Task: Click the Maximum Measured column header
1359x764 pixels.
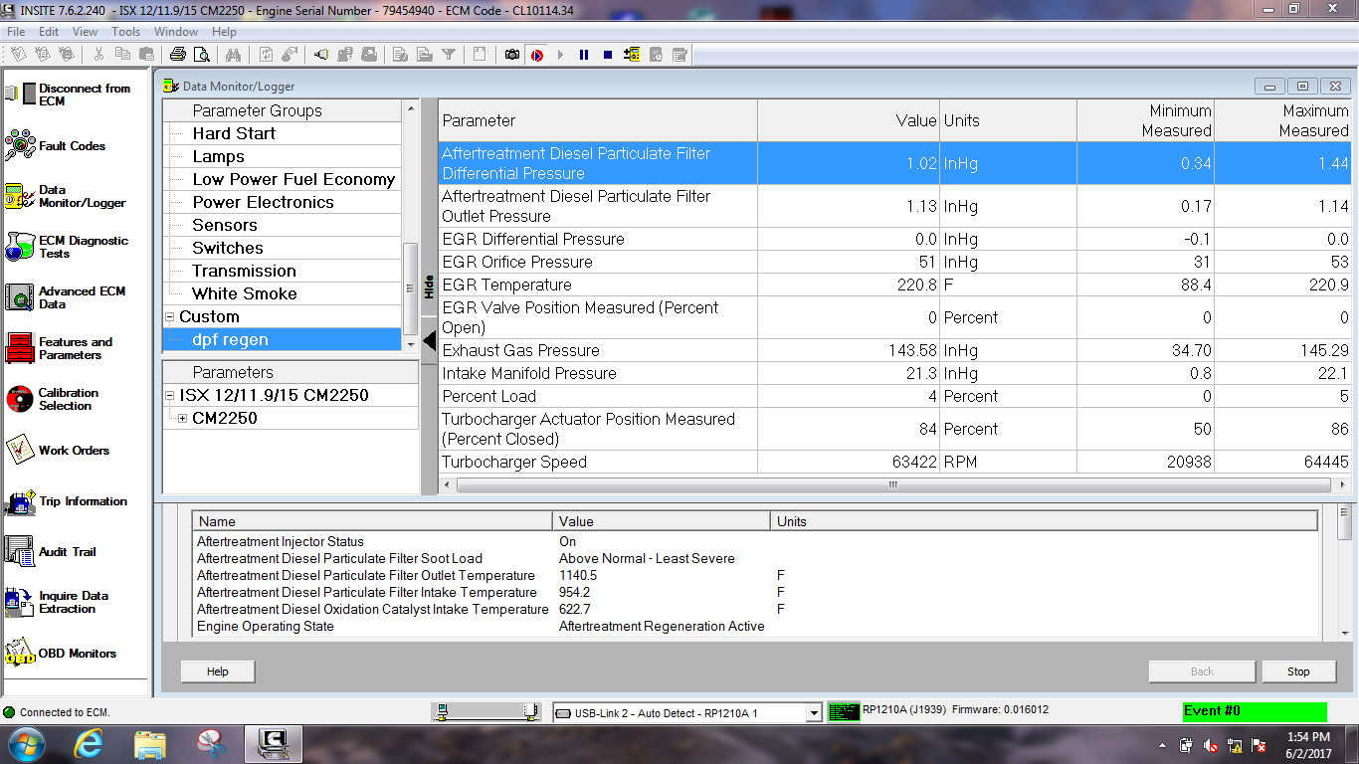Action: (1284, 120)
